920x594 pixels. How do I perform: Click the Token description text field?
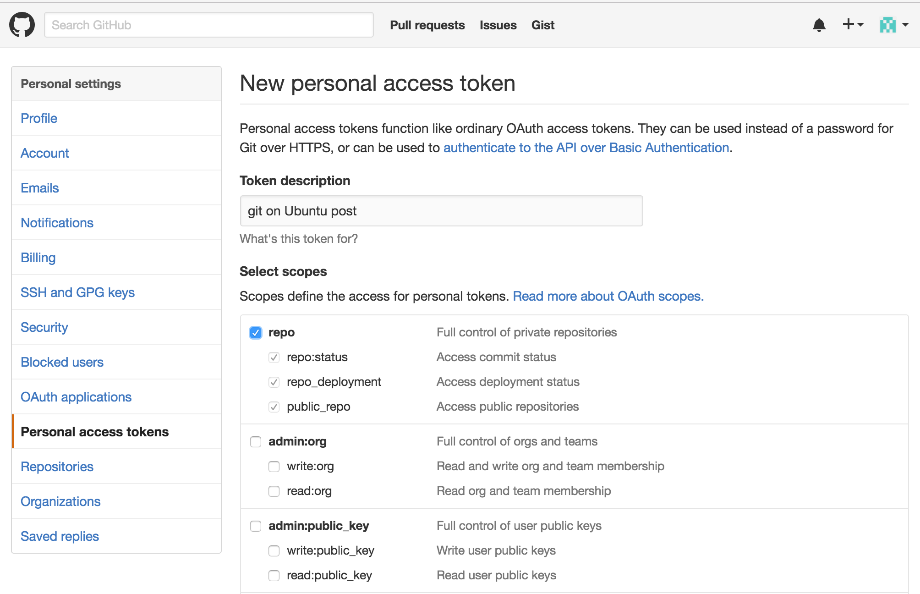[441, 211]
